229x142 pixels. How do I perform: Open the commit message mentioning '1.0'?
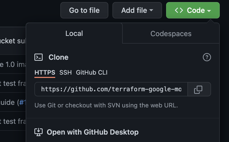coord(13,64)
